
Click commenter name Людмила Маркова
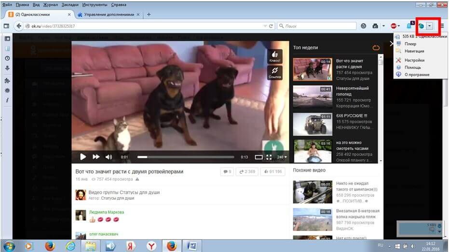[107, 212]
